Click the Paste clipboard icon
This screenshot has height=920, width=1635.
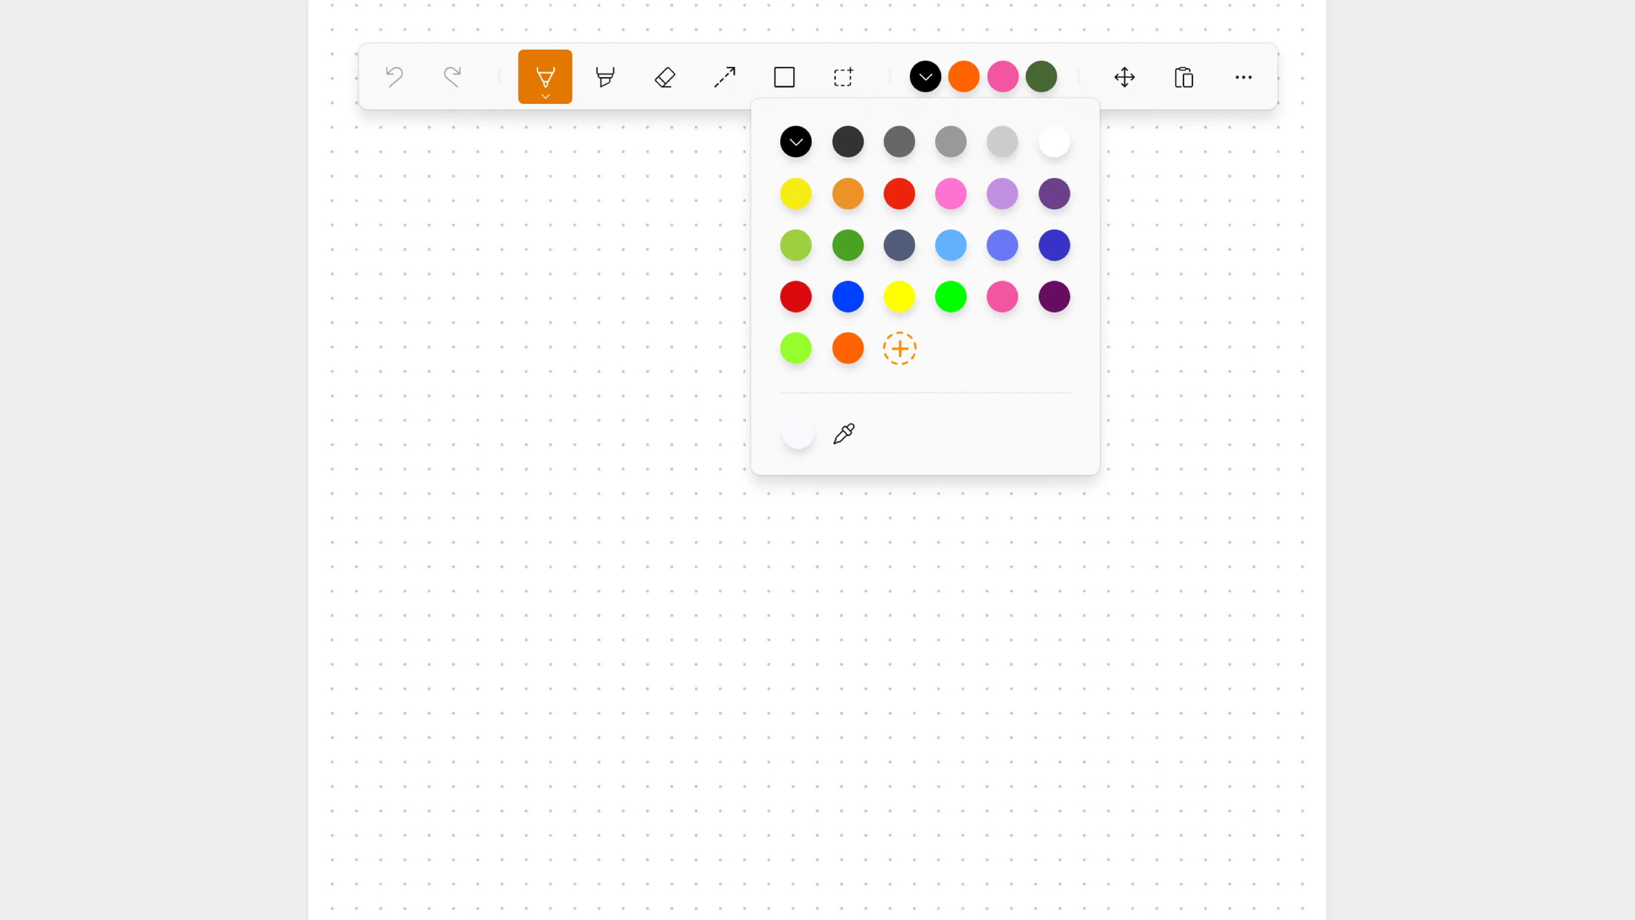pyautogui.click(x=1184, y=77)
